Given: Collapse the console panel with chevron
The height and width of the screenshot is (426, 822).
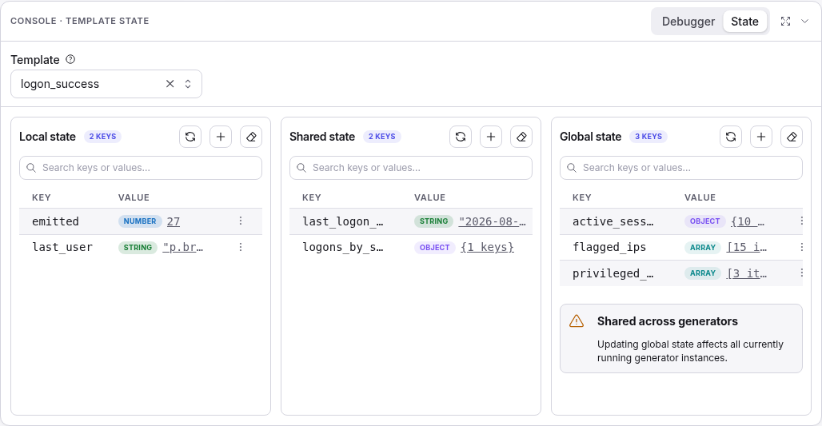Looking at the screenshot, I should click(x=804, y=22).
